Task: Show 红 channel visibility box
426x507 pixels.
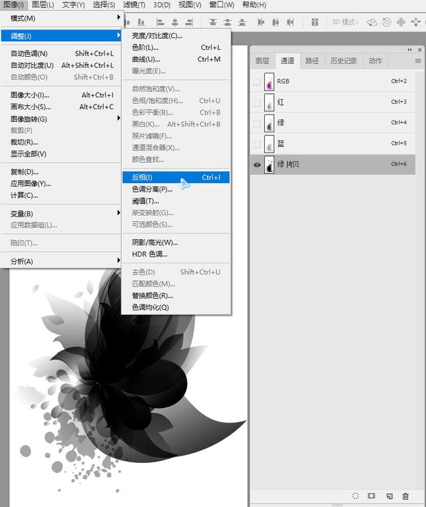Action: 257,103
